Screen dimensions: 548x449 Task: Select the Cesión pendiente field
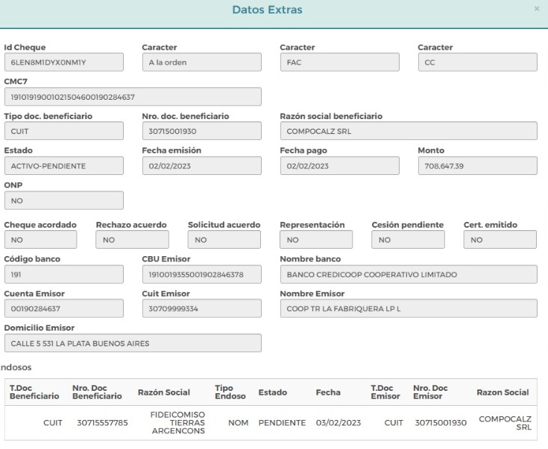(x=409, y=240)
